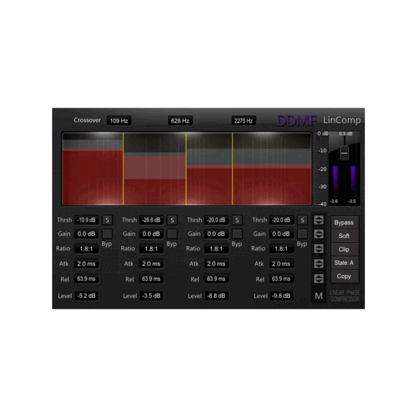This screenshot has width=417, height=417.
Task: Click the M button below the arrows
Action: pos(318,296)
